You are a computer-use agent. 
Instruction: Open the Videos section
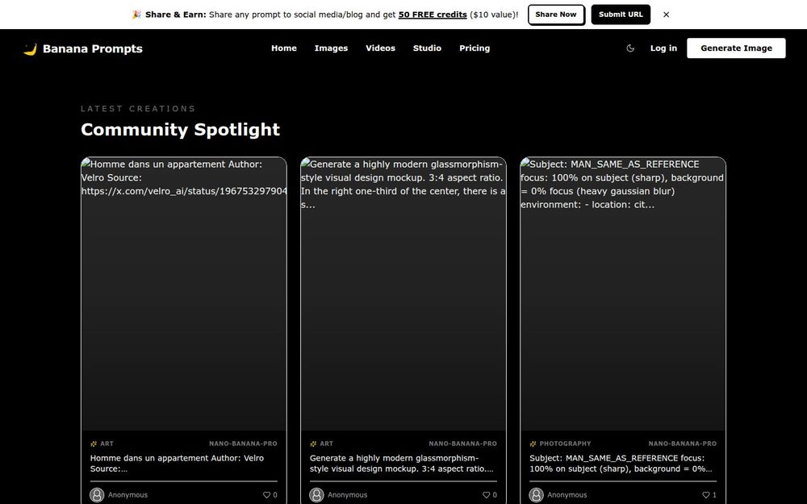[x=380, y=48]
